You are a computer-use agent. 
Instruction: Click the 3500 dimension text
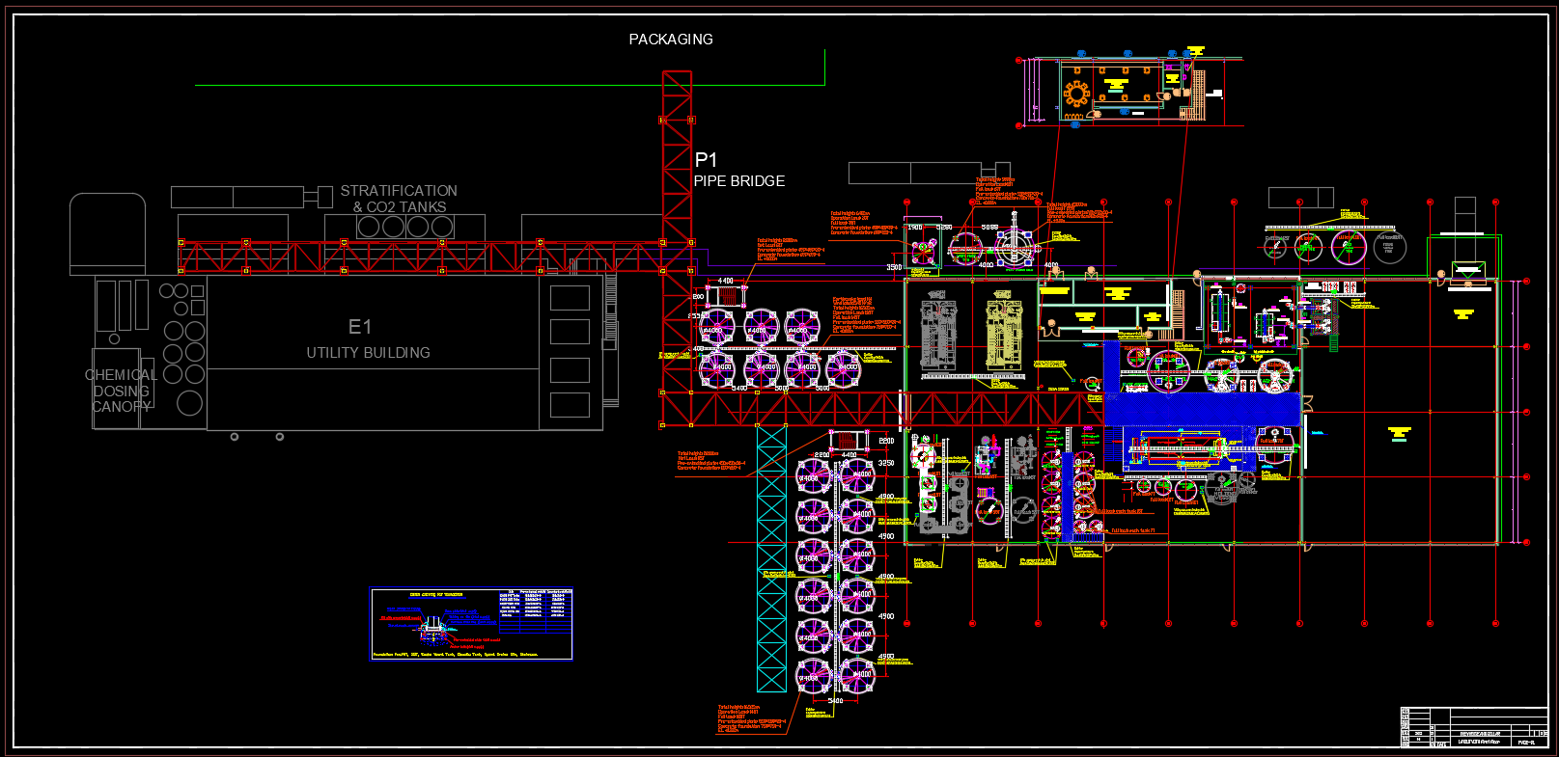coord(894,267)
